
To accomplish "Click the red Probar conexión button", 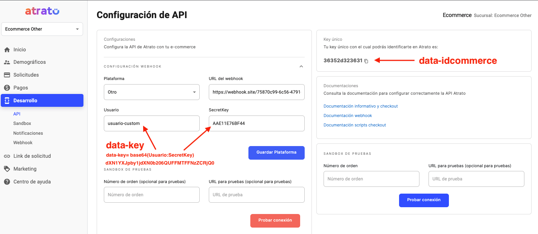I will click(x=275, y=220).
